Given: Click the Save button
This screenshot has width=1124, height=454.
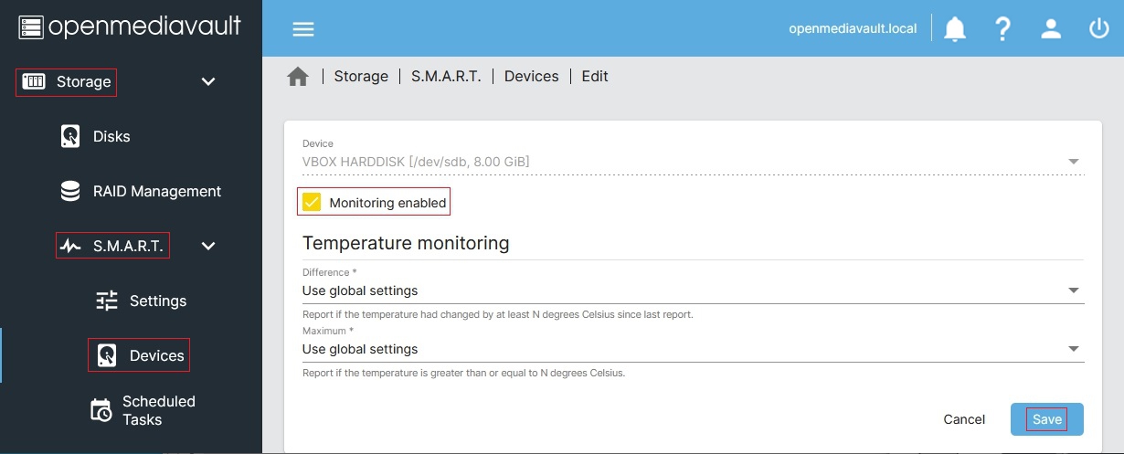Looking at the screenshot, I should (x=1046, y=419).
